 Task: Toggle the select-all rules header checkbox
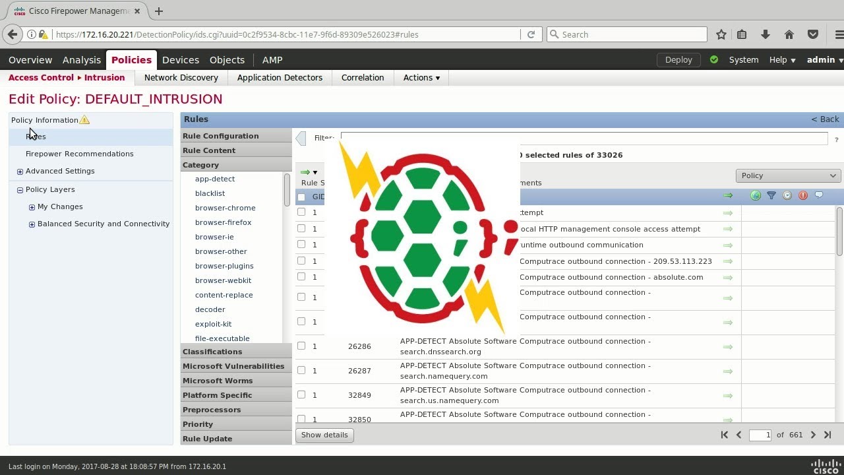(301, 197)
